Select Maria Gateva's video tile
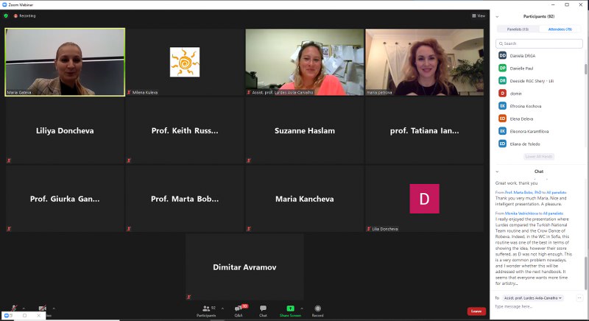This screenshot has width=589, height=321. (x=65, y=62)
